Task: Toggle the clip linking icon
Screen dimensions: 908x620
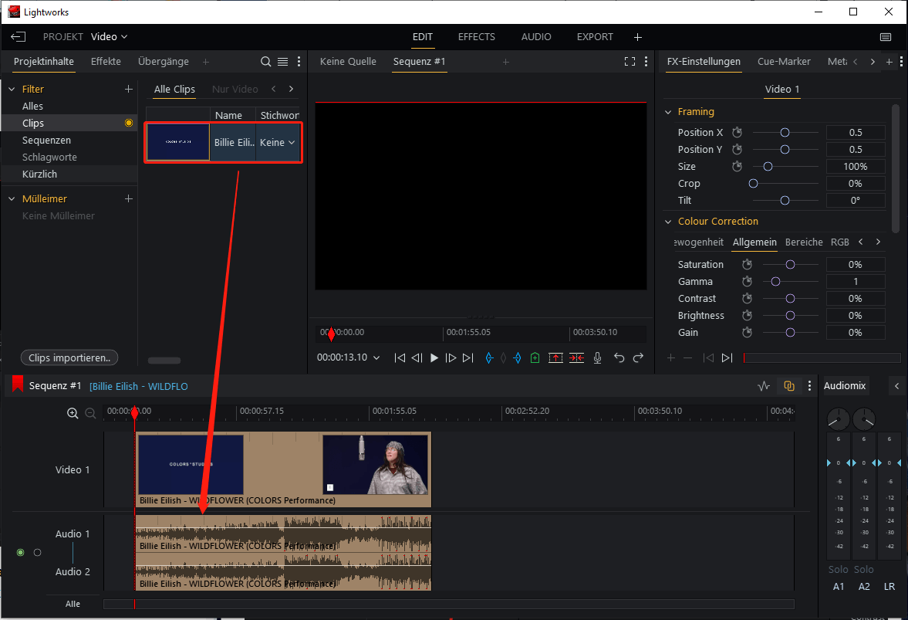Action: (788, 385)
